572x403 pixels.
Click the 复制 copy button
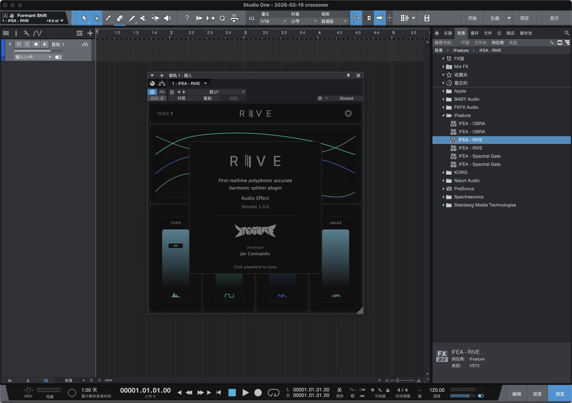coord(207,98)
